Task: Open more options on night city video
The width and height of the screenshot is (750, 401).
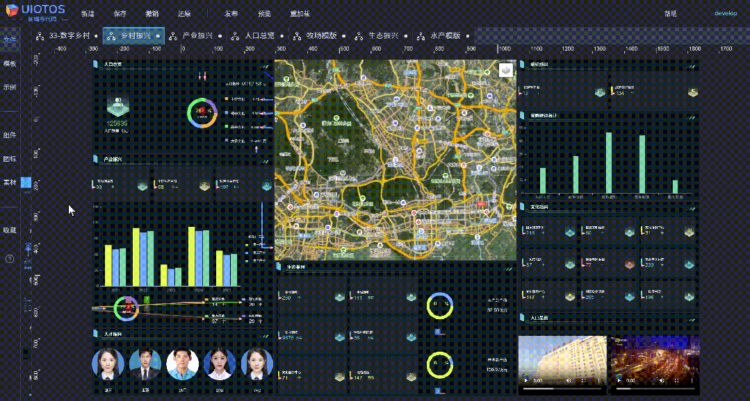Action: 692,381
